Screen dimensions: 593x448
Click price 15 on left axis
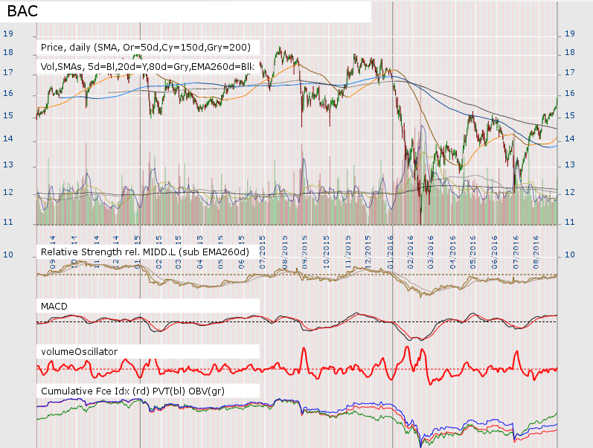(x=8, y=115)
